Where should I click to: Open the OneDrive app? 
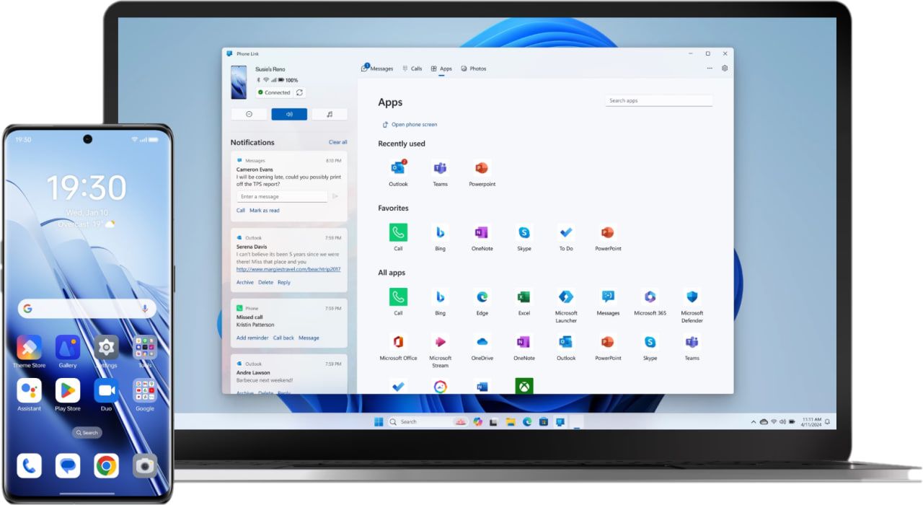click(x=482, y=341)
